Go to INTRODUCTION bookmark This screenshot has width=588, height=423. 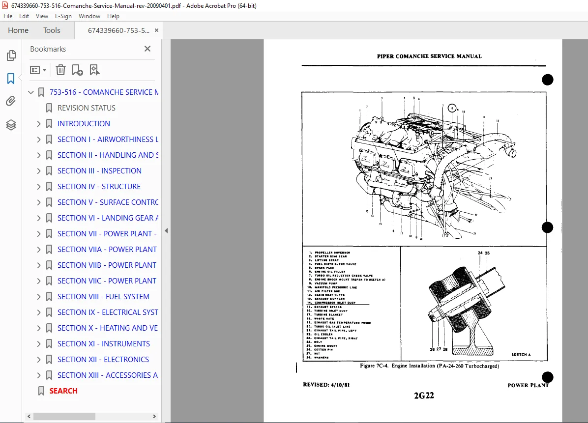pyautogui.click(x=84, y=124)
